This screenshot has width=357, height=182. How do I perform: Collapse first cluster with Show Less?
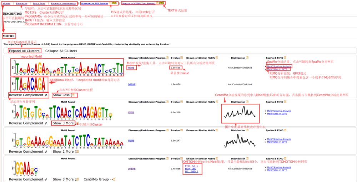pyautogui.click(x=61, y=95)
